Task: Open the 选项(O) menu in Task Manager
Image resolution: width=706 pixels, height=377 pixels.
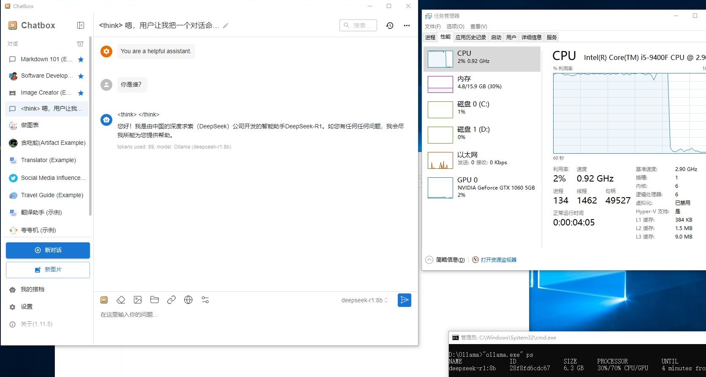Action: (455, 26)
